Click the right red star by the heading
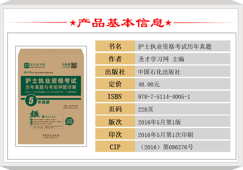The width and height of the screenshot is (243, 170). click(x=169, y=23)
